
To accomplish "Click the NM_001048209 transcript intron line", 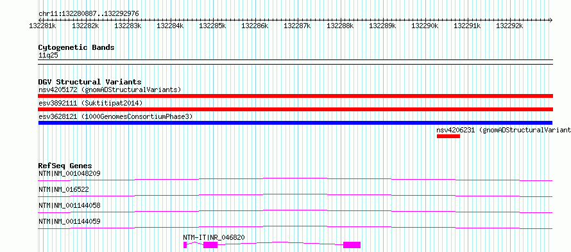I will tap(295, 178).
